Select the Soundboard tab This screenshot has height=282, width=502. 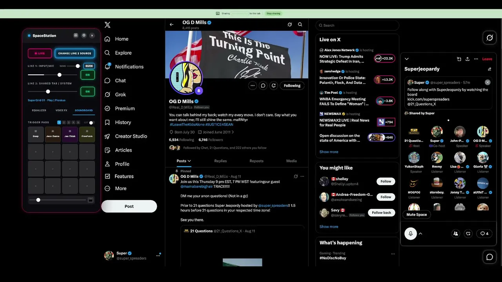tap(84, 110)
